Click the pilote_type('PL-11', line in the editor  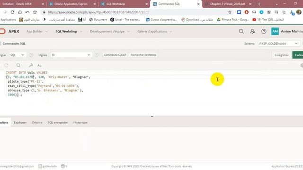tap(26, 81)
